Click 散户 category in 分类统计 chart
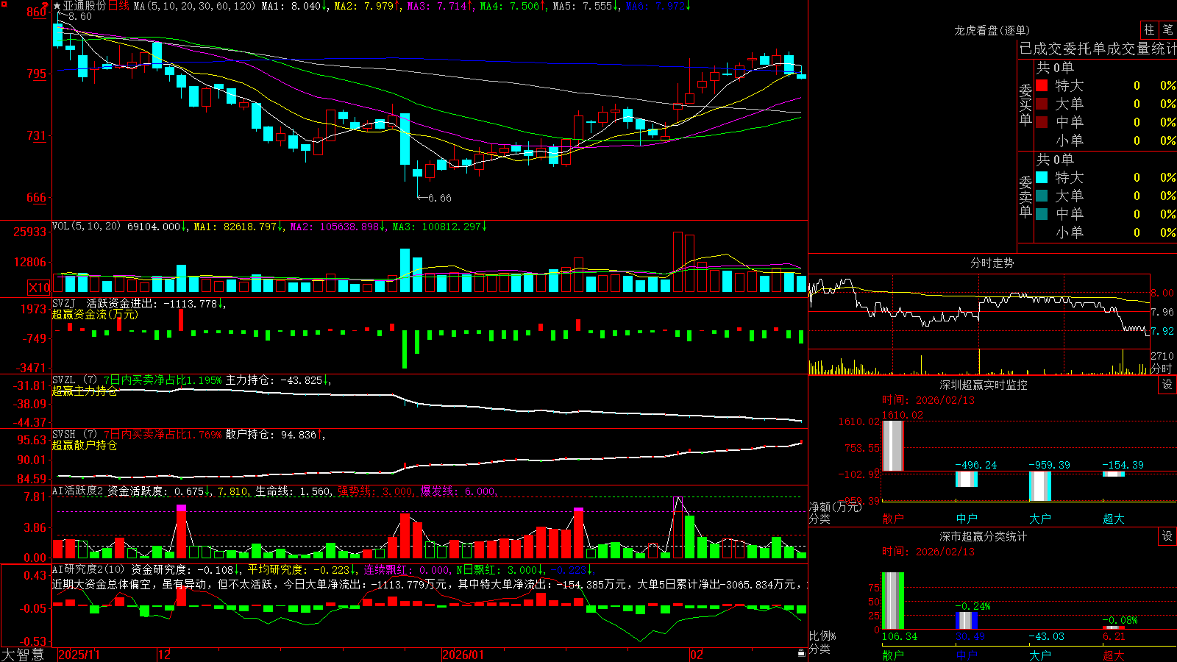Viewport: 1177px width, 662px height. coord(892,655)
